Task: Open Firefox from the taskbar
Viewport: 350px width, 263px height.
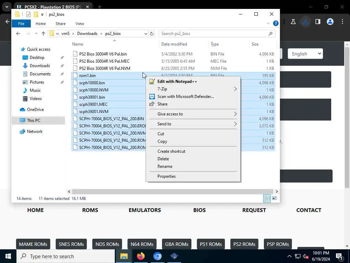Action: [140, 256]
